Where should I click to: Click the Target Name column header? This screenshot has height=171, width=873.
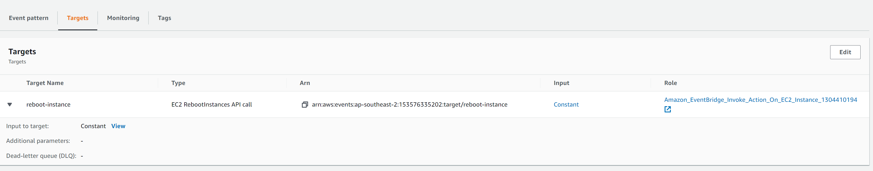point(45,83)
